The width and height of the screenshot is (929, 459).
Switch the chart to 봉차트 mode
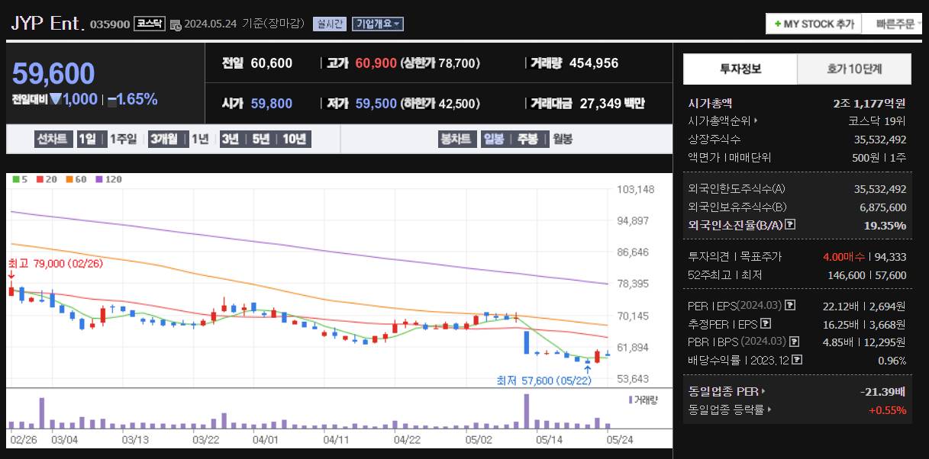pyautogui.click(x=456, y=139)
